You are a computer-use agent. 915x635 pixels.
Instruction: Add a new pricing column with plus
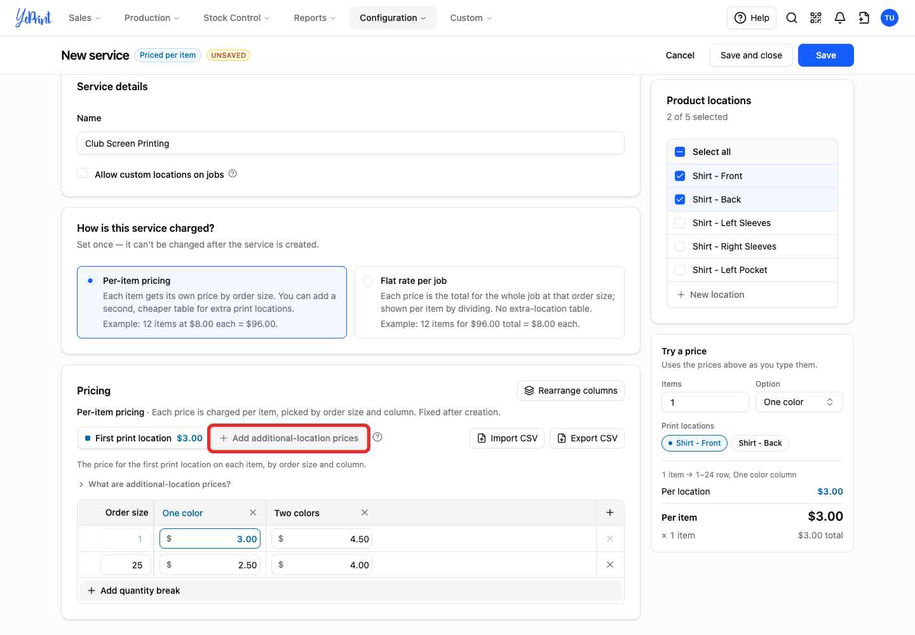tap(610, 512)
